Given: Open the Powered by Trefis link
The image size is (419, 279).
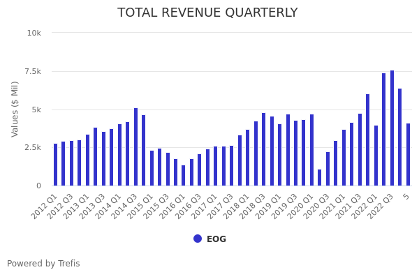Looking at the screenshot, I should click(43, 264).
